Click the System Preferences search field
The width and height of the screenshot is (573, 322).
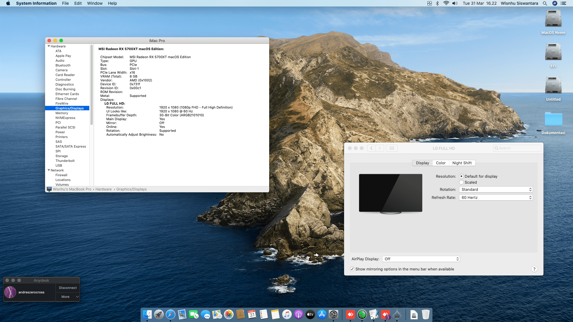(517, 148)
